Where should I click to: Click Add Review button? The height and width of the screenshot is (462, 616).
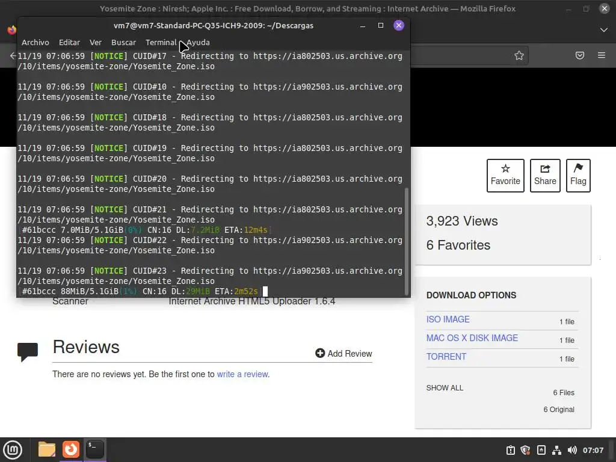pyautogui.click(x=343, y=353)
